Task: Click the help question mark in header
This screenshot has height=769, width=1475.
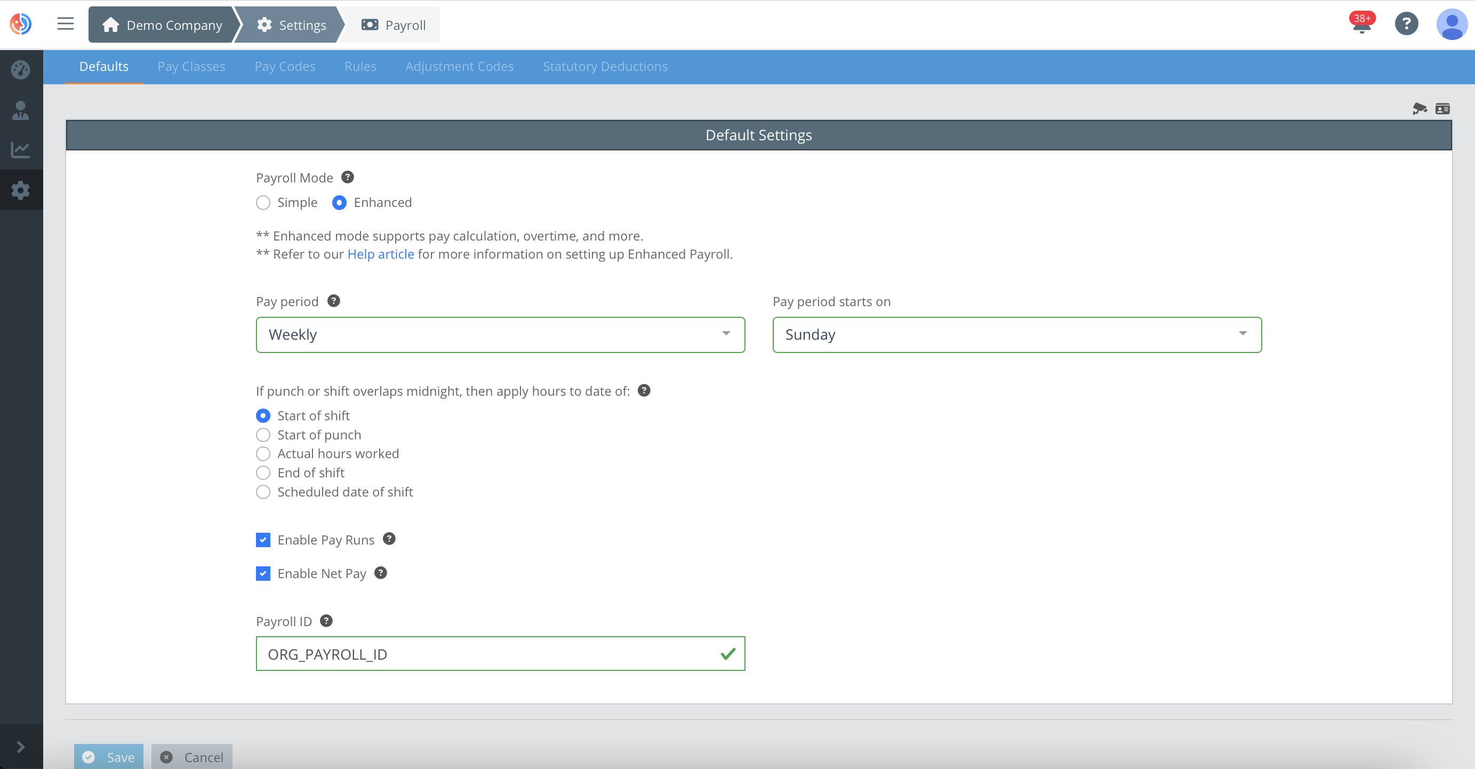Action: coord(1406,24)
